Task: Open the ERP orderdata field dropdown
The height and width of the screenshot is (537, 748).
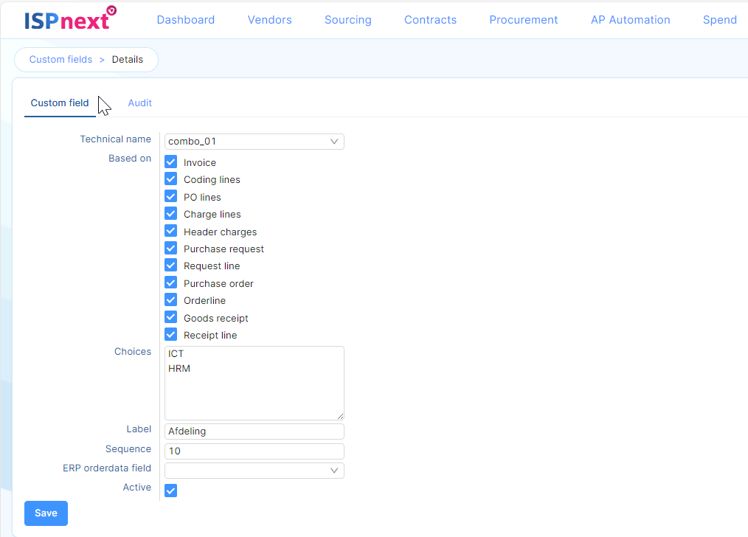Action: tap(254, 471)
